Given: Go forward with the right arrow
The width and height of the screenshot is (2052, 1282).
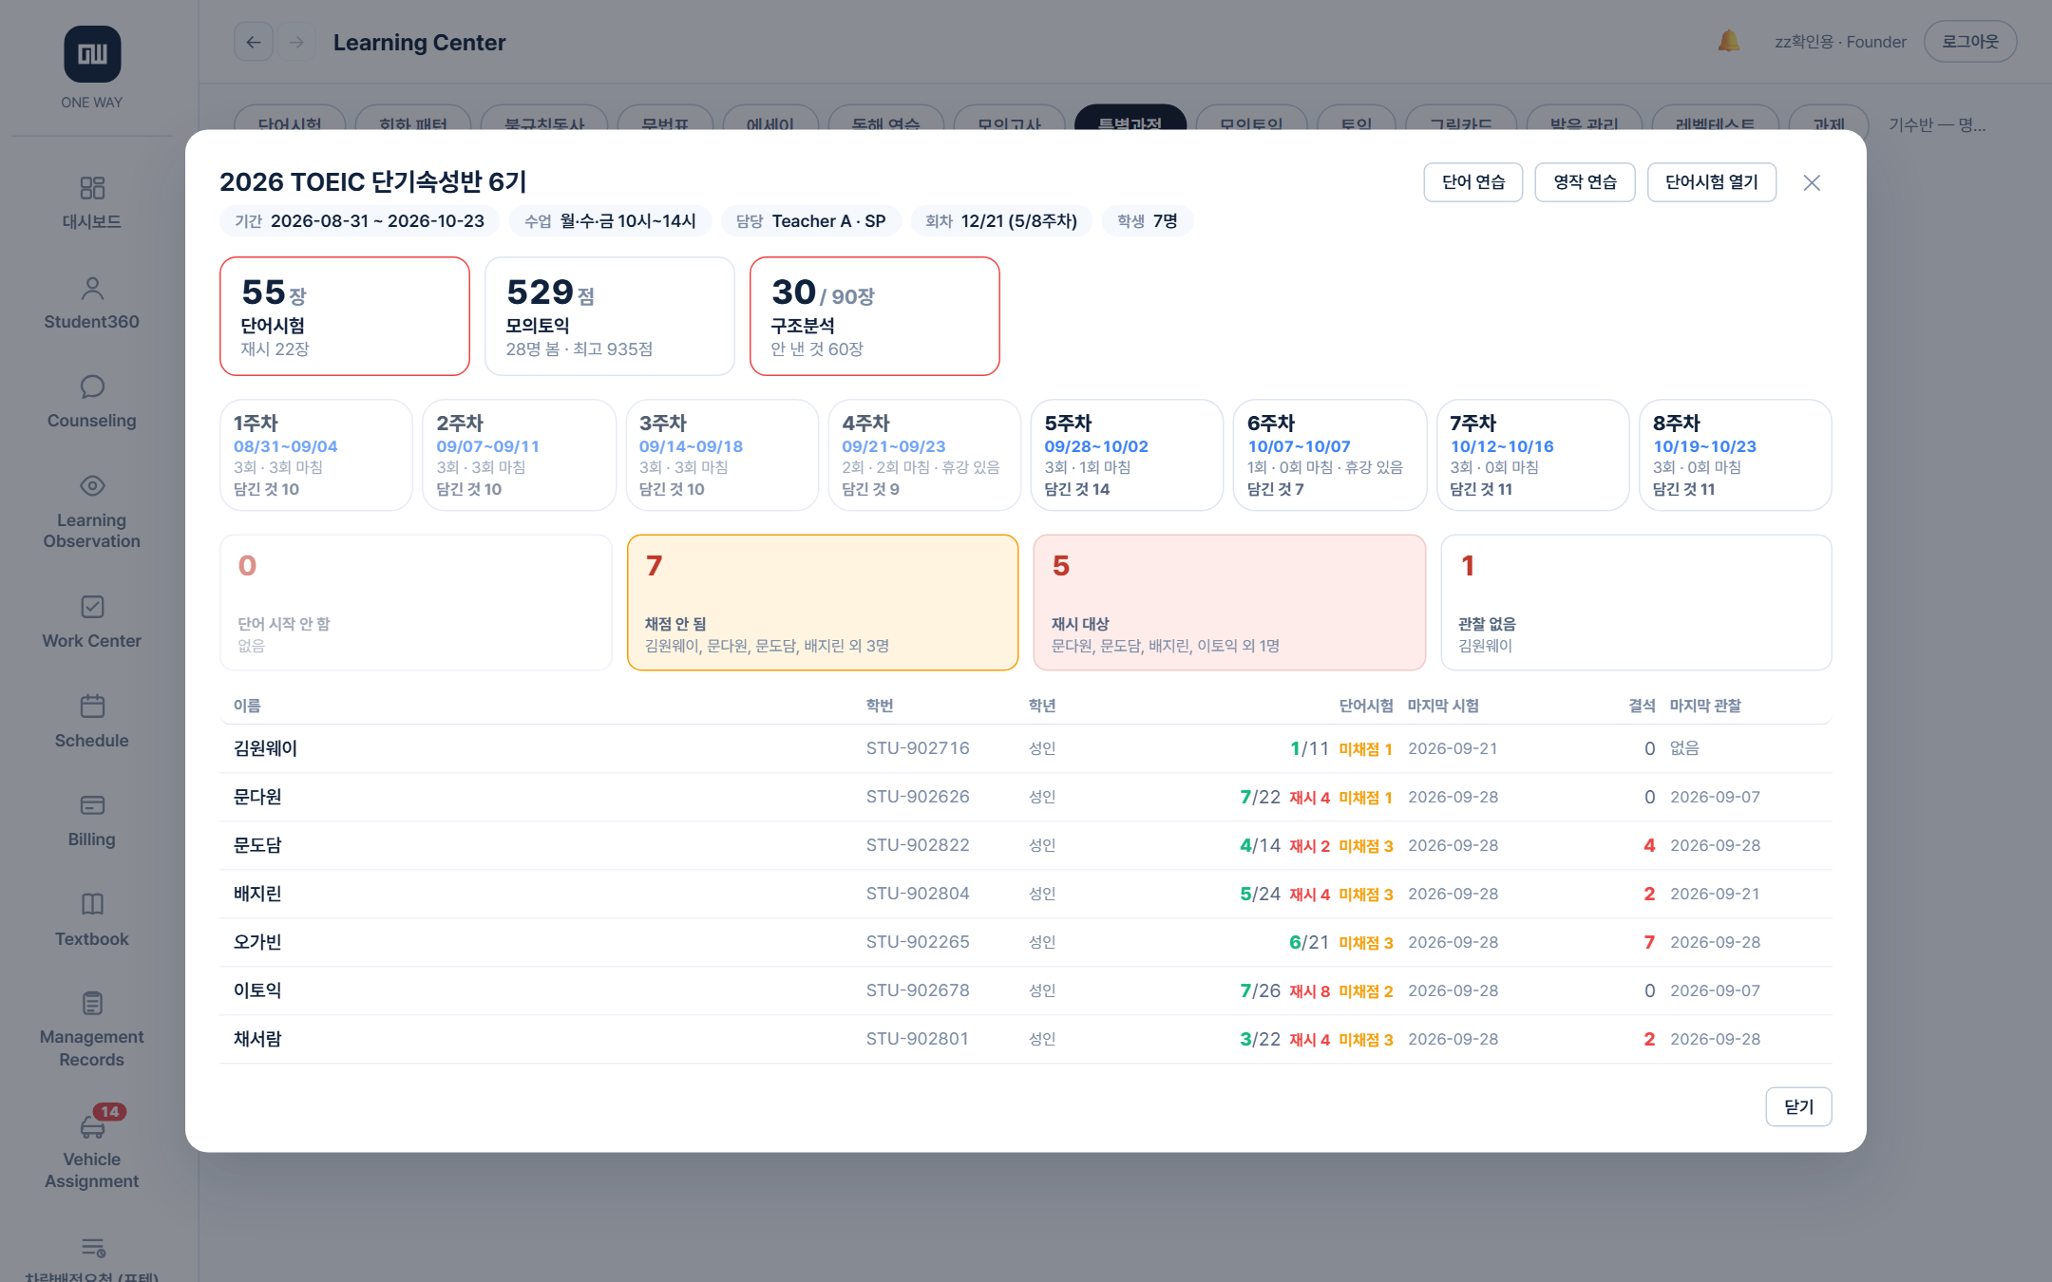Looking at the screenshot, I should (296, 42).
